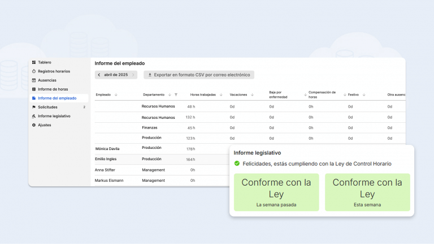Click the 164 h hours value
Screen dimensions: 434x244
[190, 160]
